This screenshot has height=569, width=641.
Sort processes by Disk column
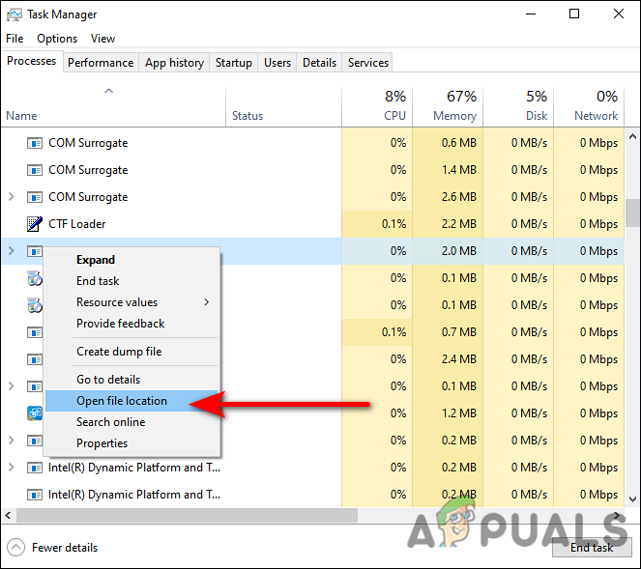tap(518, 106)
